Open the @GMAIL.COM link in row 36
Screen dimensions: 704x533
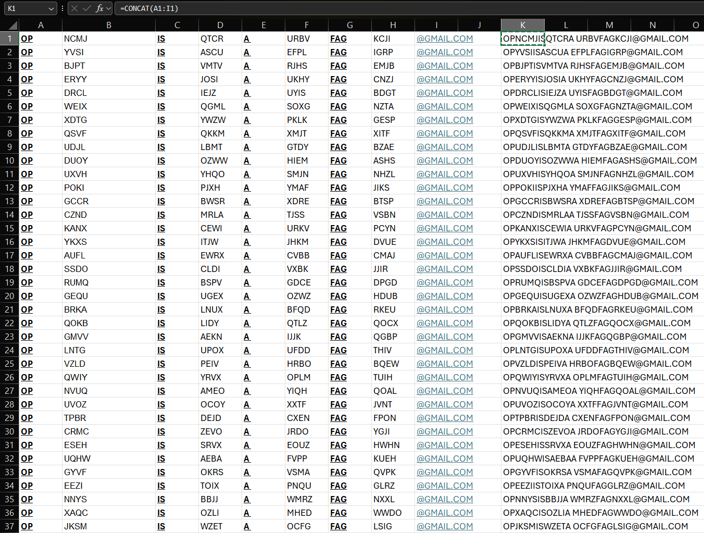[445, 513]
